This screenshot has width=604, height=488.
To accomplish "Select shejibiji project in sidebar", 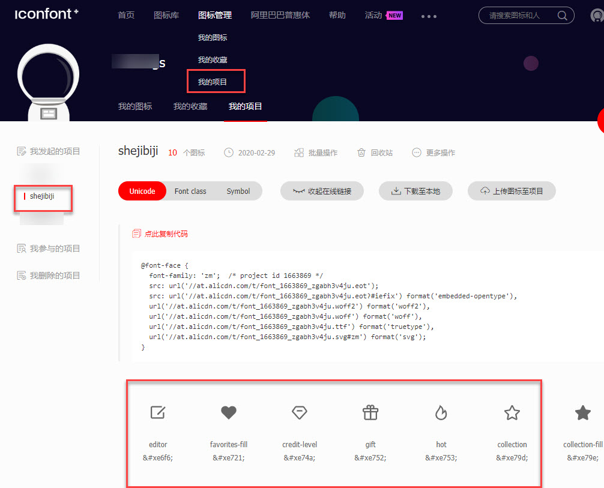I will tap(42, 196).
